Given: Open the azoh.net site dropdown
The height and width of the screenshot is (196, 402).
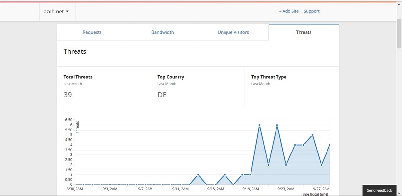Looking at the screenshot, I should [x=56, y=12].
